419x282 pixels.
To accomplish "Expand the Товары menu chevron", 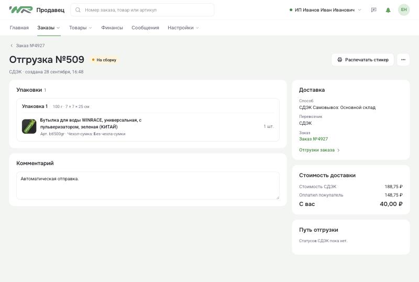I will (x=90, y=28).
